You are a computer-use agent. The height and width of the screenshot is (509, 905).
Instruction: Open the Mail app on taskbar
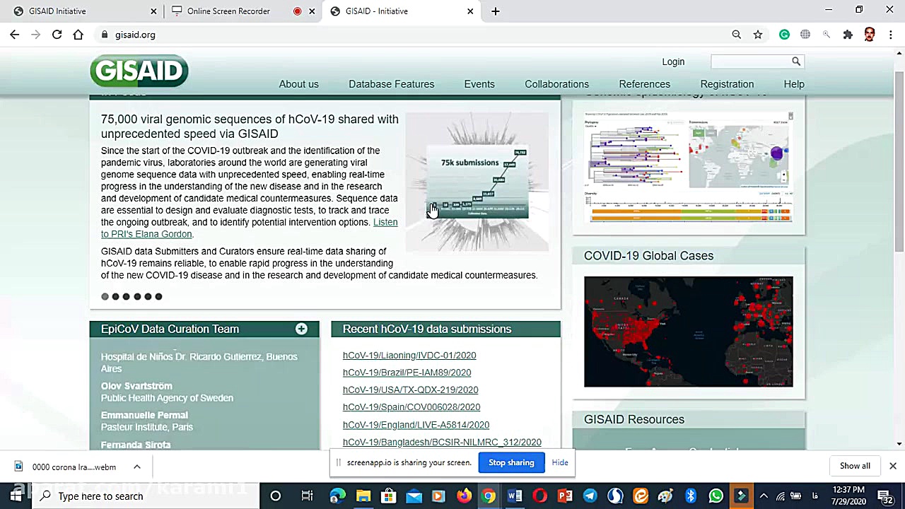pyautogui.click(x=414, y=496)
